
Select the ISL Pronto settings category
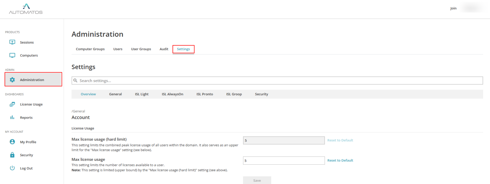coord(205,94)
